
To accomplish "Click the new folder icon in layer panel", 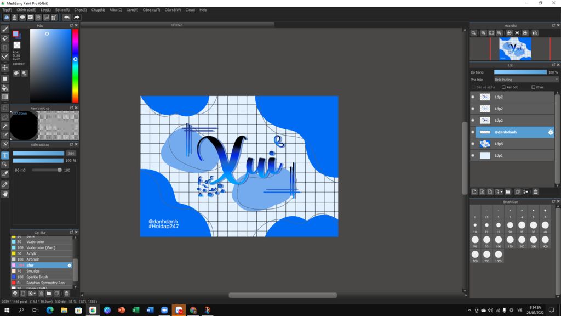I will [x=508, y=191].
